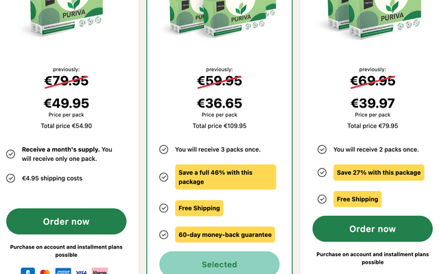Order the 2-pack bundle at €39.97
Screen dimensions: 439x274
click(372, 229)
